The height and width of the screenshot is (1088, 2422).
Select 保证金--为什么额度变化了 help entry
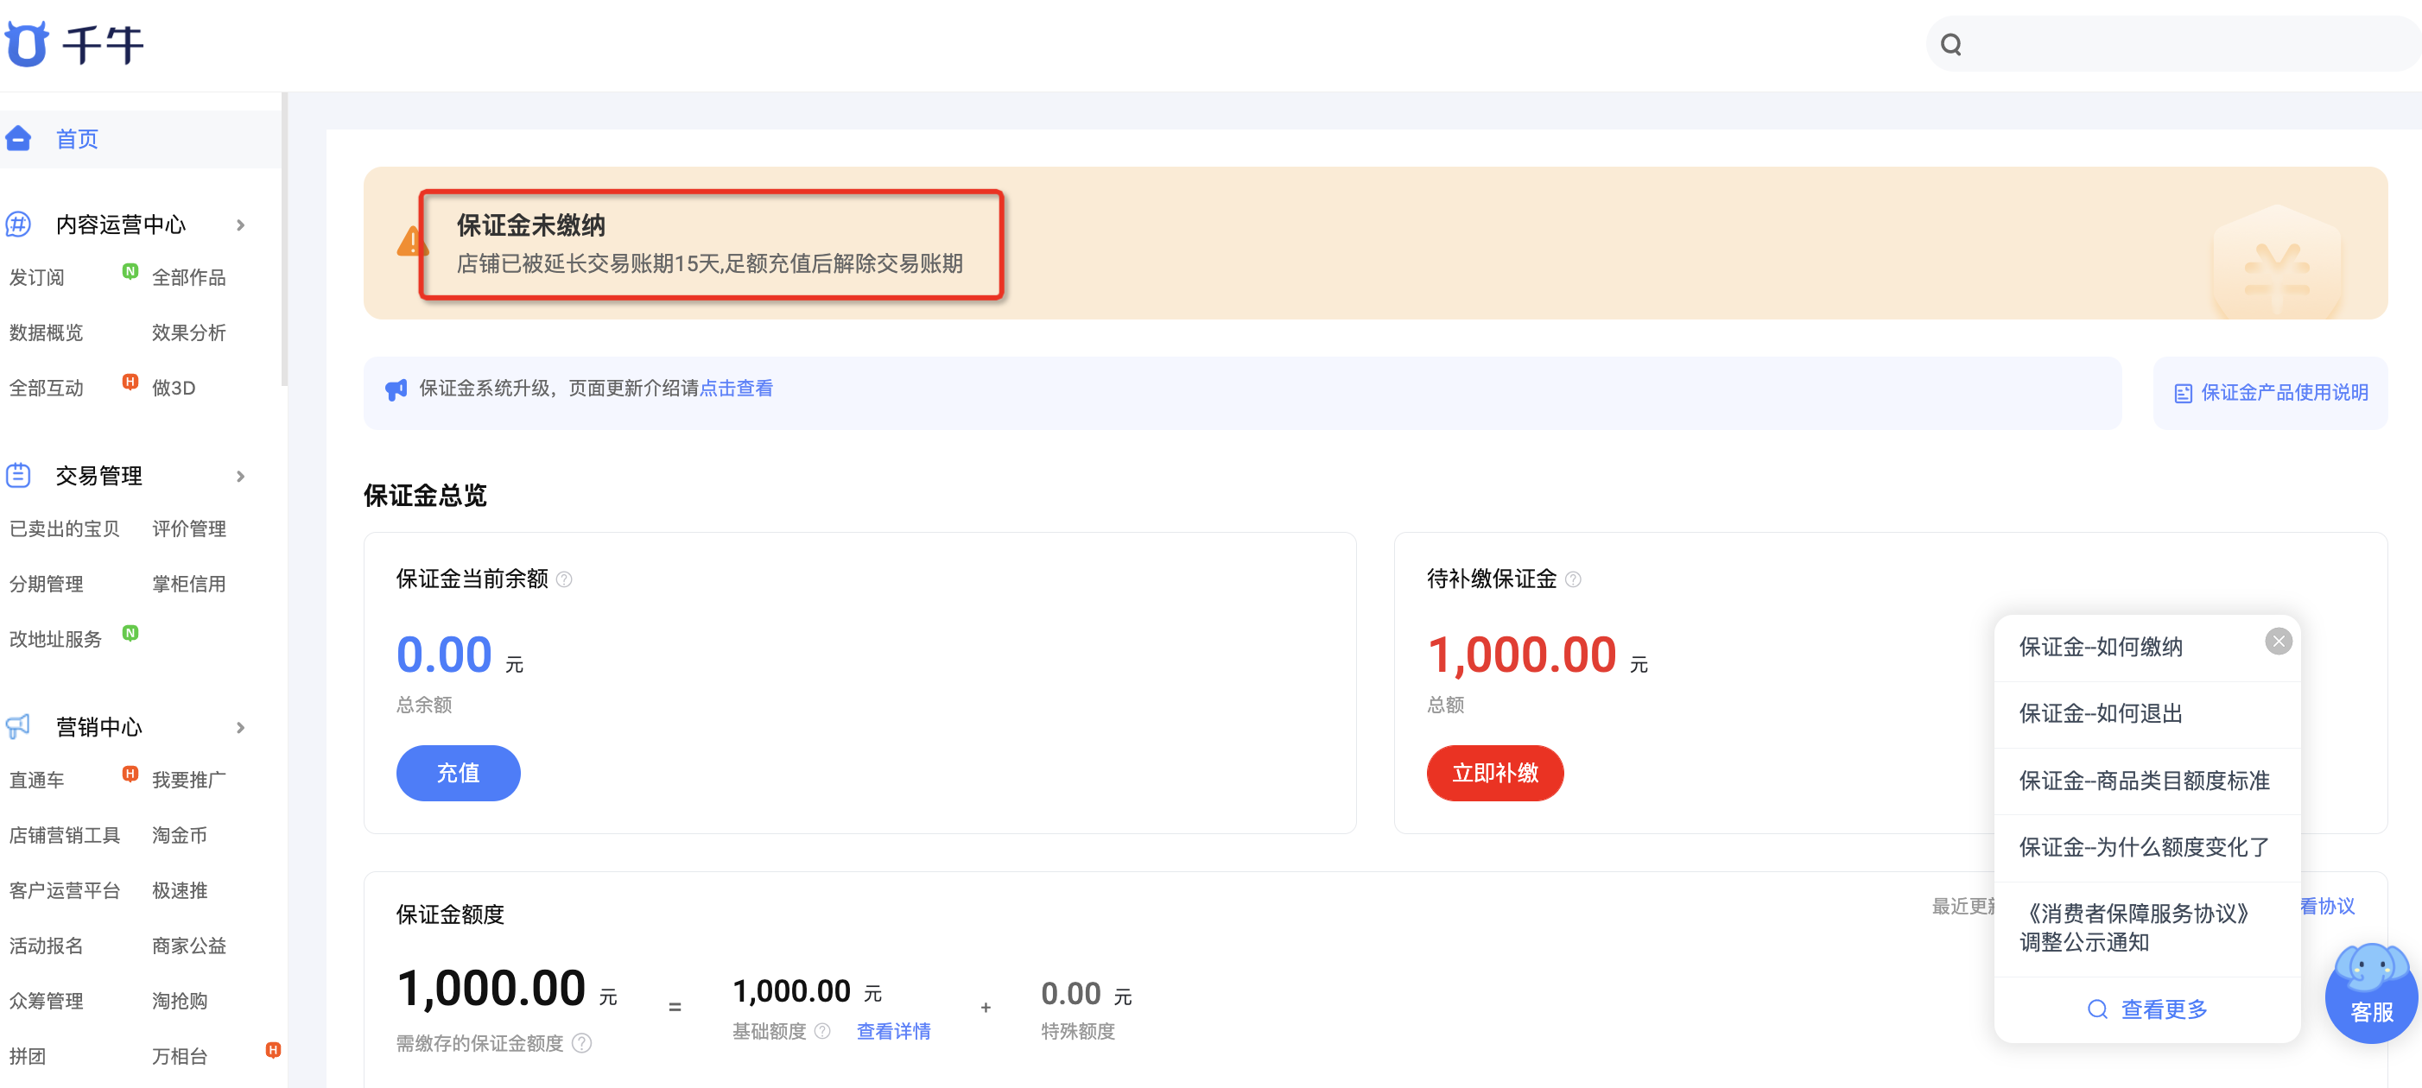(x=2144, y=847)
